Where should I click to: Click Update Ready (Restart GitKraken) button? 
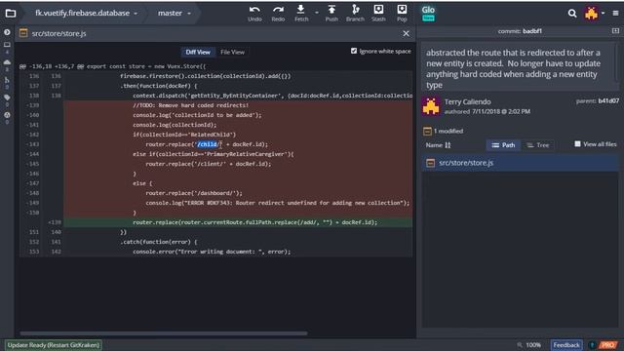tap(54, 345)
